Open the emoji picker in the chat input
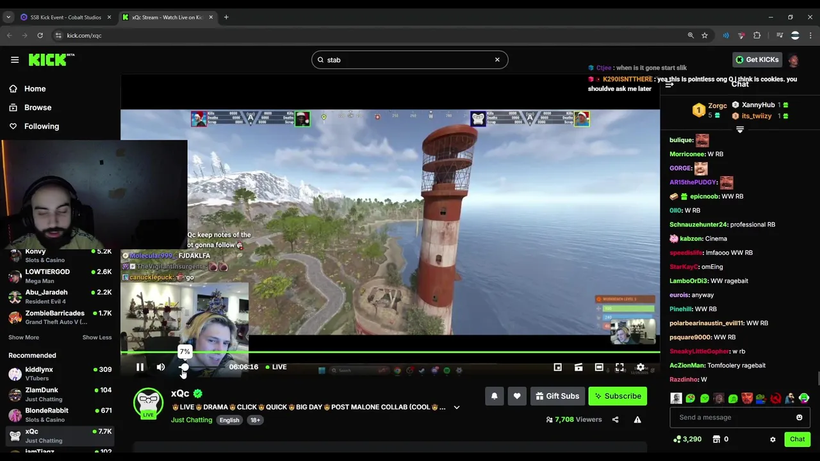This screenshot has height=461, width=820. pyautogui.click(x=799, y=417)
